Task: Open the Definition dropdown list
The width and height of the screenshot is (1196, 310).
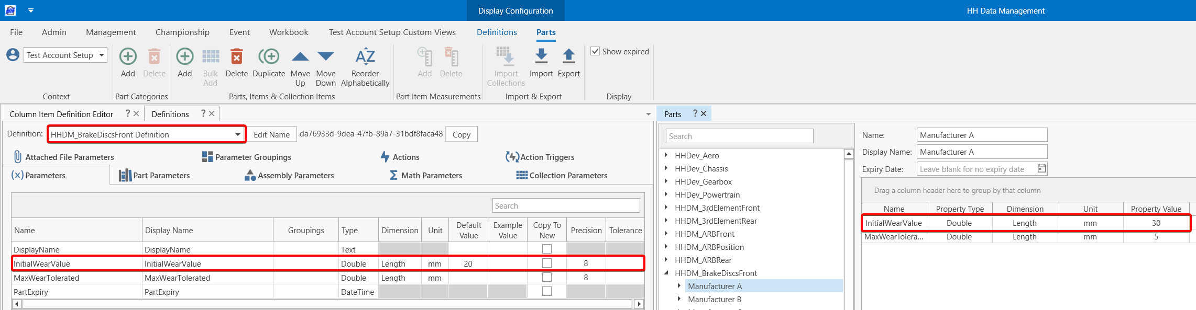Action: click(238, 134)
